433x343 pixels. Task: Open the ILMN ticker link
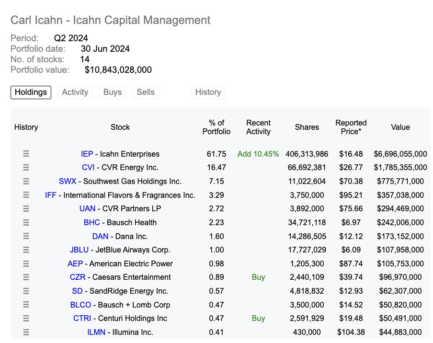tap(96, 332)
